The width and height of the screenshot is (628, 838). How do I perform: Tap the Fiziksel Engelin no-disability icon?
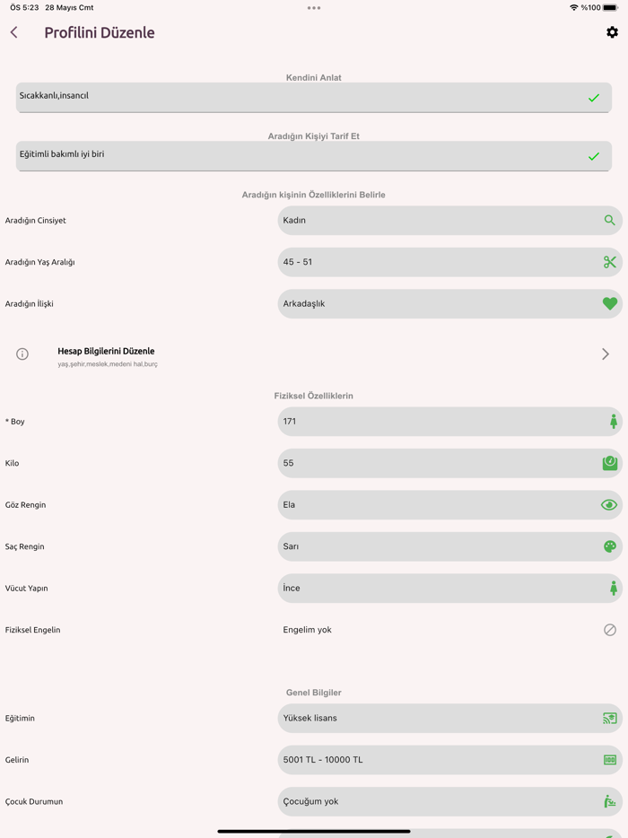[609, 630]
